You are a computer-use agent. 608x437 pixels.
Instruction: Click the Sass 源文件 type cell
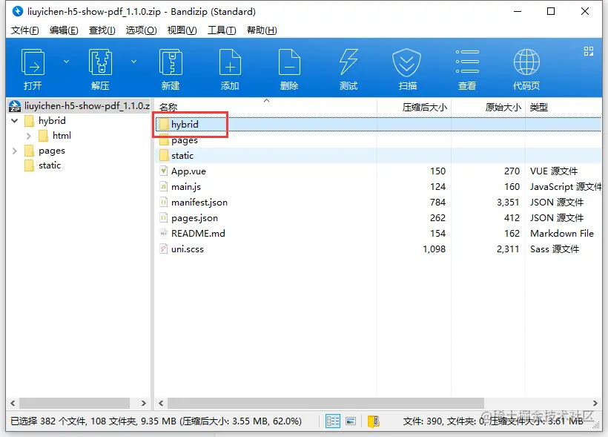555,249
